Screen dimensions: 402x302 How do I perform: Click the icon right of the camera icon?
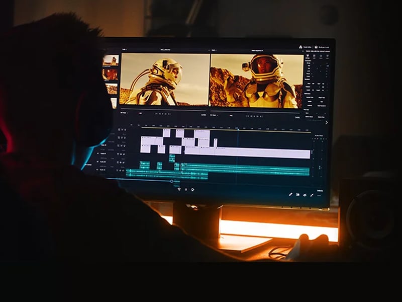click(305, 195)
